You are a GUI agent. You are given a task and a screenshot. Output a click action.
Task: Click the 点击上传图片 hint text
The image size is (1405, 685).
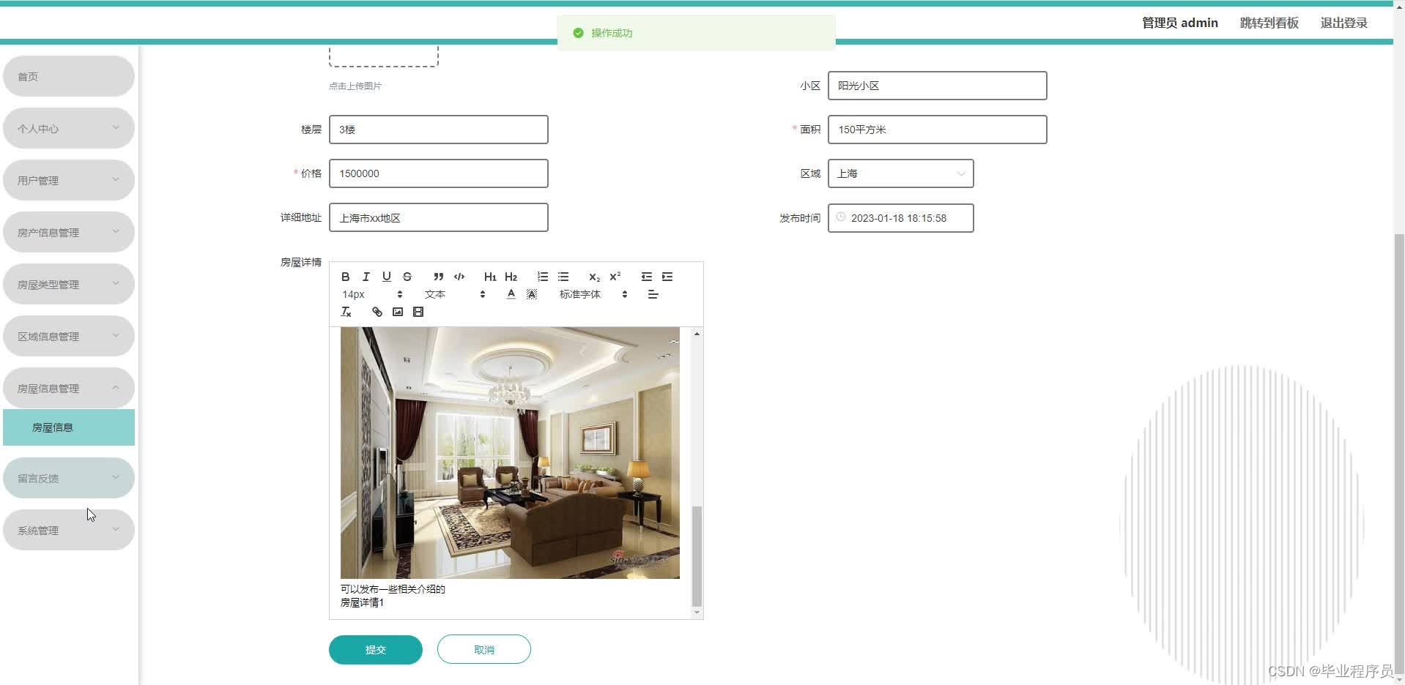355,86
